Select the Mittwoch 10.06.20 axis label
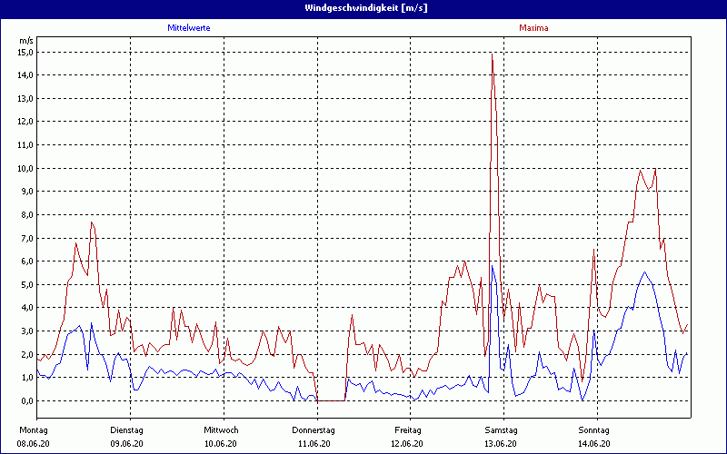This screenshot has width=727, height=454. click(221, 436)
